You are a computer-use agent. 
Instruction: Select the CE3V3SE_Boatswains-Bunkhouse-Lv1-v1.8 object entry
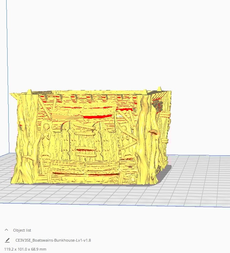[53, 240]
